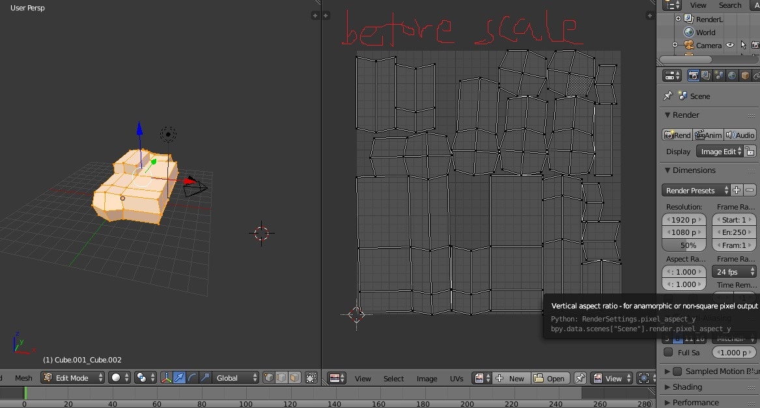Enable the Sampled Motion Blur checkbox
Image resolution: width=760 pixels, height=408 pixels.
pyautogui.click(x=677, y=371)
